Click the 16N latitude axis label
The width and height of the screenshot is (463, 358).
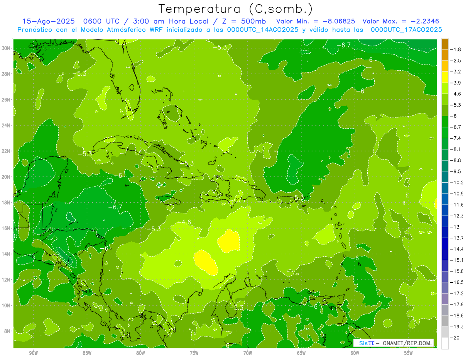(x=7, y=228)
